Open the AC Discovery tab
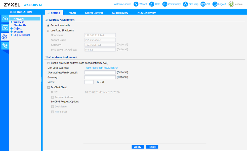Viewport: 248px width, 151px height. pos(120,13)
